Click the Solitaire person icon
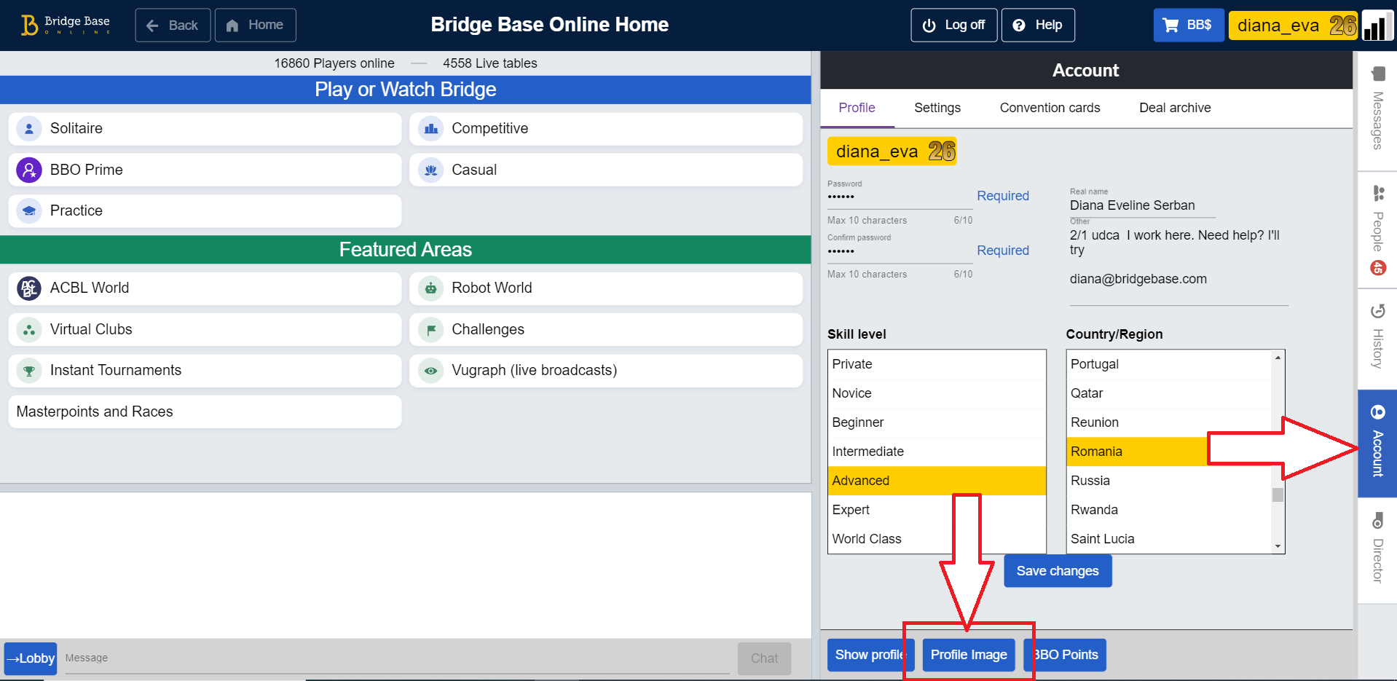Image resolution: width=1397 pixels, height=681 pixels. click(x=29, y=129)
